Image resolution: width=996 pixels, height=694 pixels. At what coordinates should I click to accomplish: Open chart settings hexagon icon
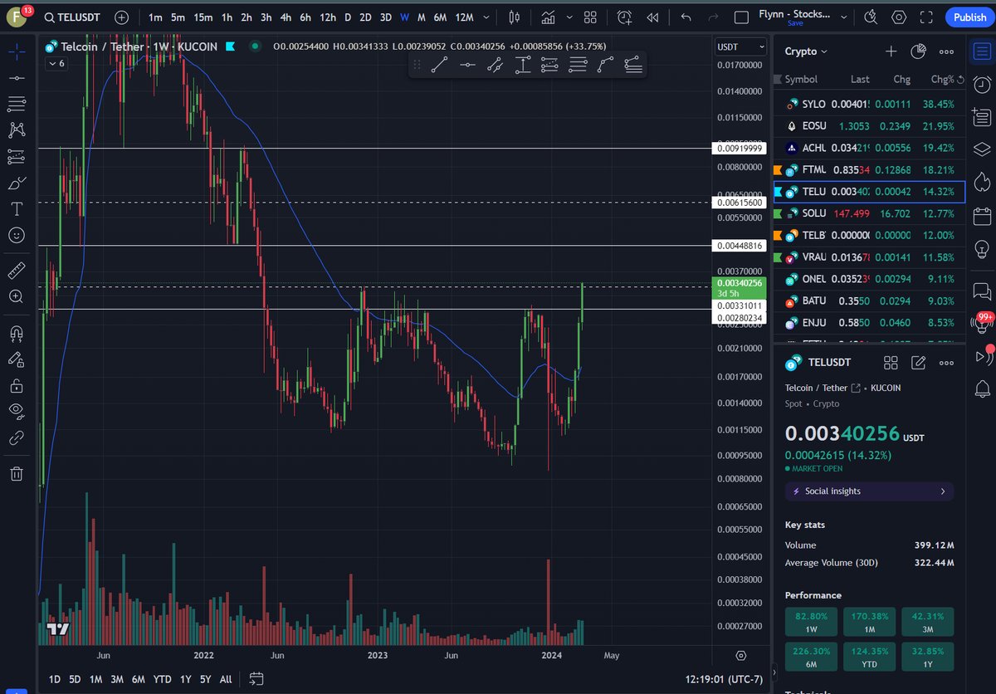click(899, 17)
